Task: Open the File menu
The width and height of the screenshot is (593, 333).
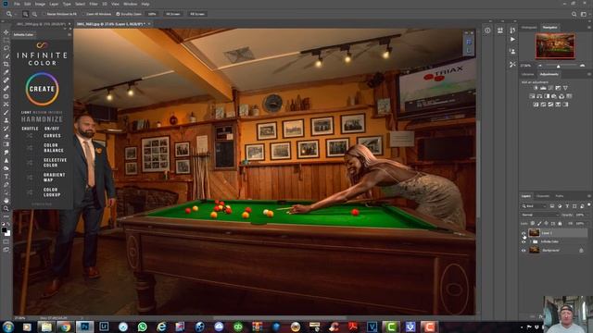Action: (17, 4)
